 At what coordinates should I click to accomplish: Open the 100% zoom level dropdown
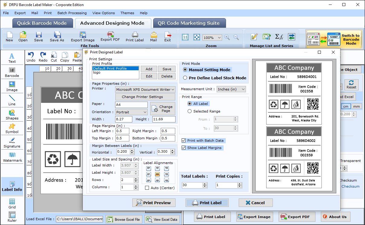coord(212,38)
